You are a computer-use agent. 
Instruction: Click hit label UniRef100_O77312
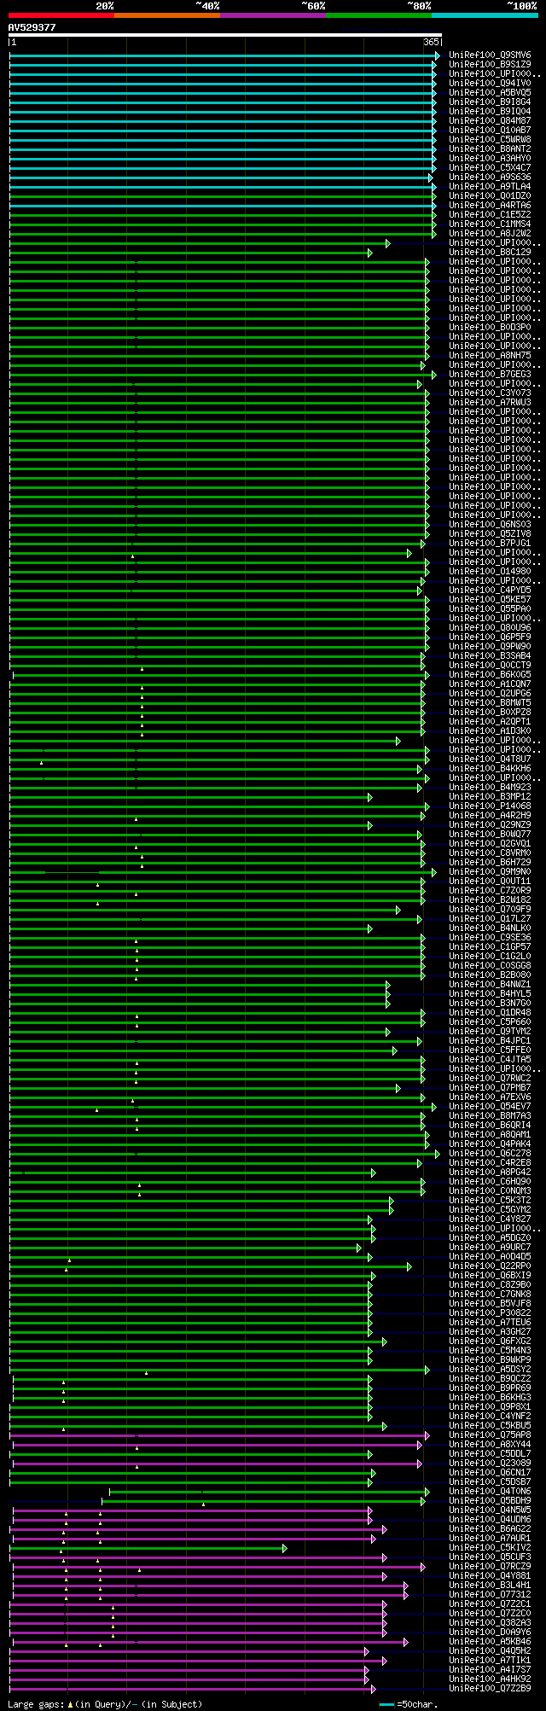click(x=490, y=1595)
